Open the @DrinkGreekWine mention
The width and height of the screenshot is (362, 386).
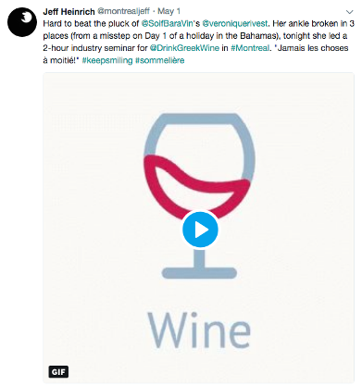[x=184, y=48]
